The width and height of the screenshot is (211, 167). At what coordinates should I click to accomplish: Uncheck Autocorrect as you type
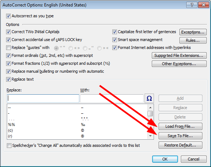pyautogui.click(x=8, y=16)
